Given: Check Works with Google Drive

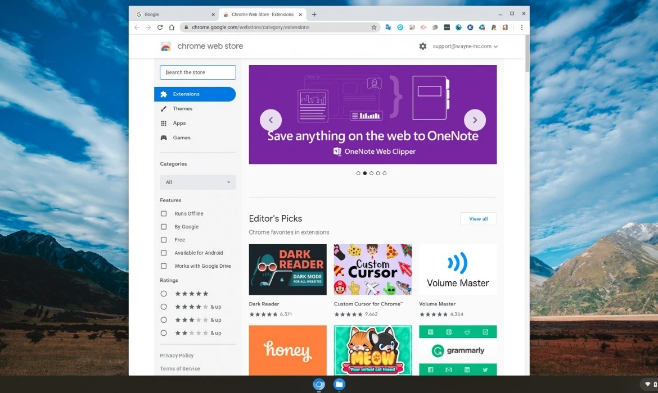Looking at the screenshot, I should coord(164,266).
